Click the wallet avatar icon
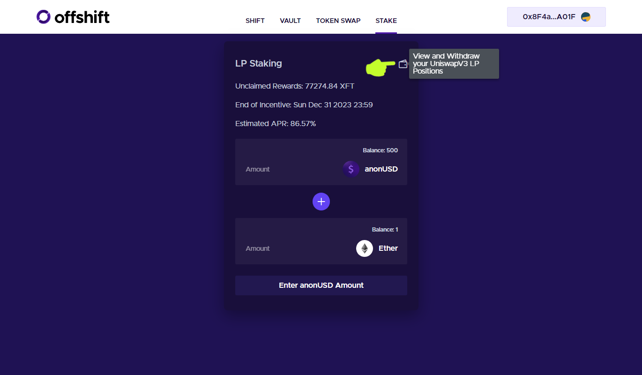Screen dimensions: 642x375 (x=585, y=17)
